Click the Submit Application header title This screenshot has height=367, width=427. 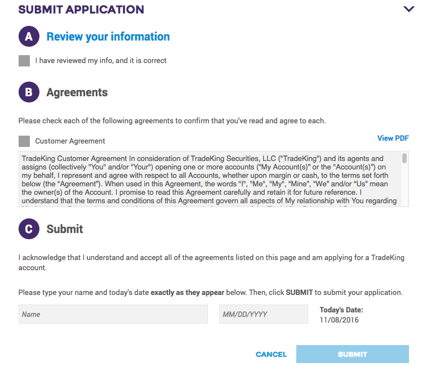tap(81, 10)
